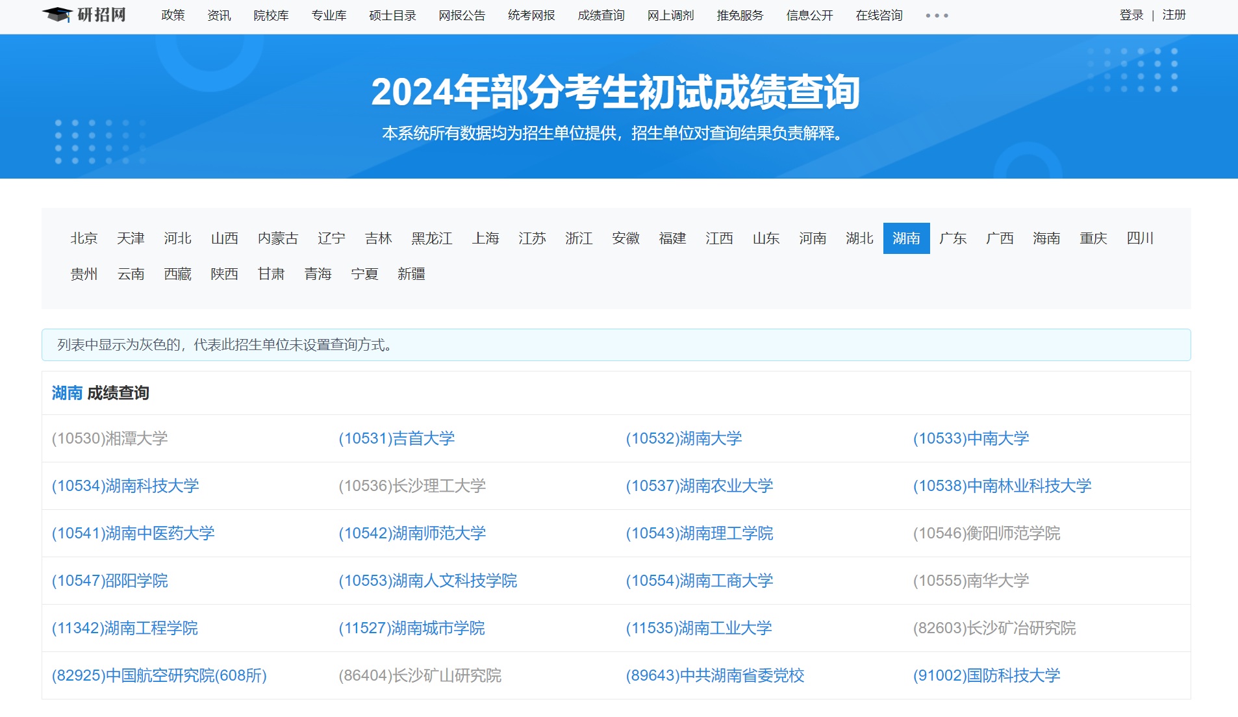
Task: Select the 北京 province tab
Action: click(84, 238)
